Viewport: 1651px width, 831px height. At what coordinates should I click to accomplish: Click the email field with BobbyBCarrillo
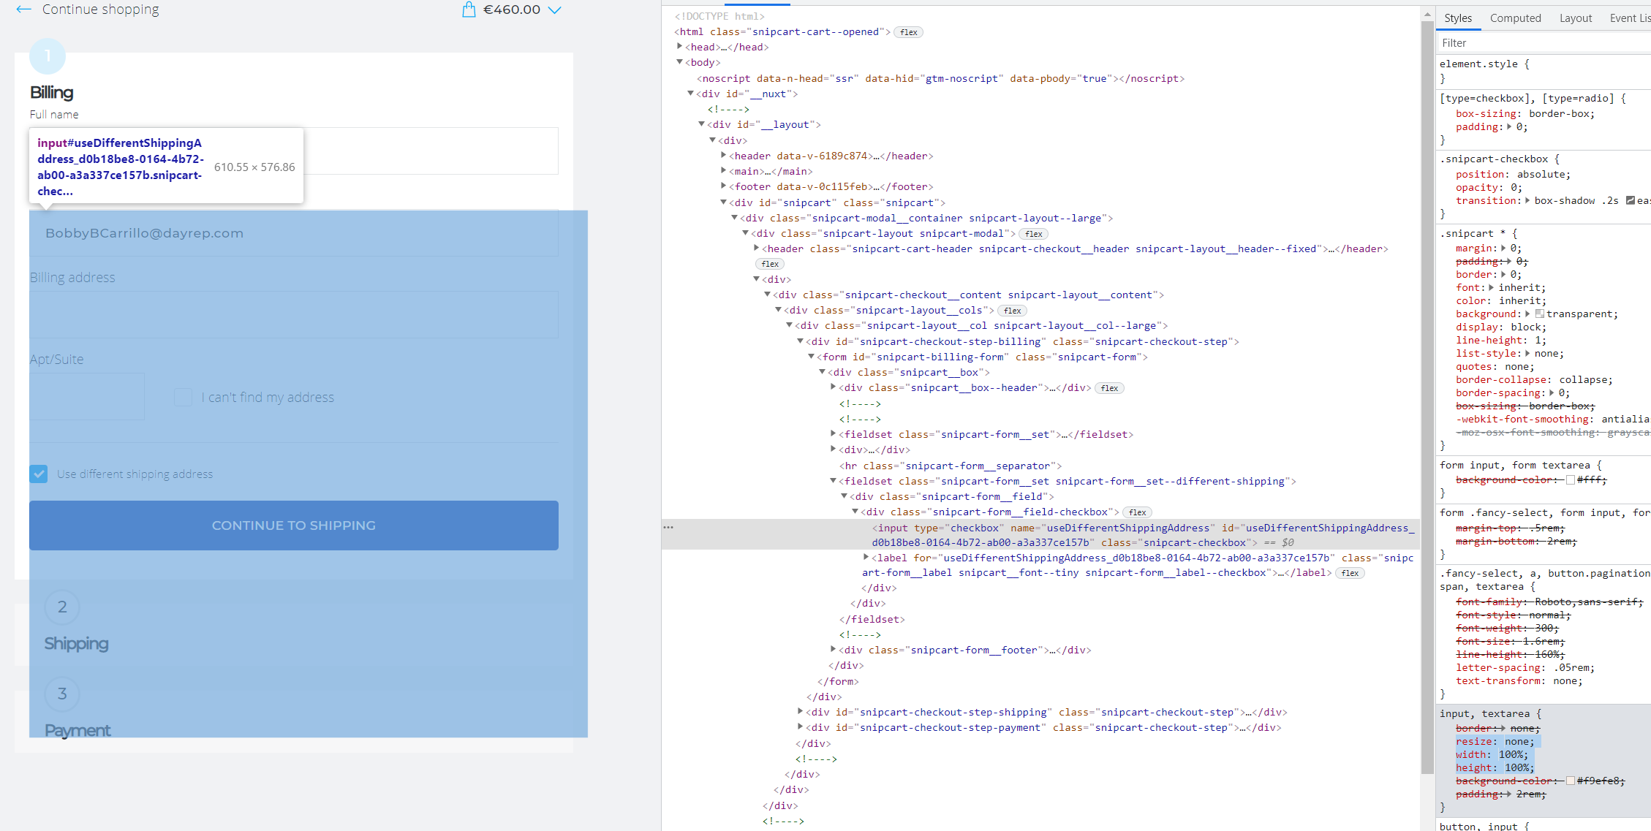click(294, 233)
